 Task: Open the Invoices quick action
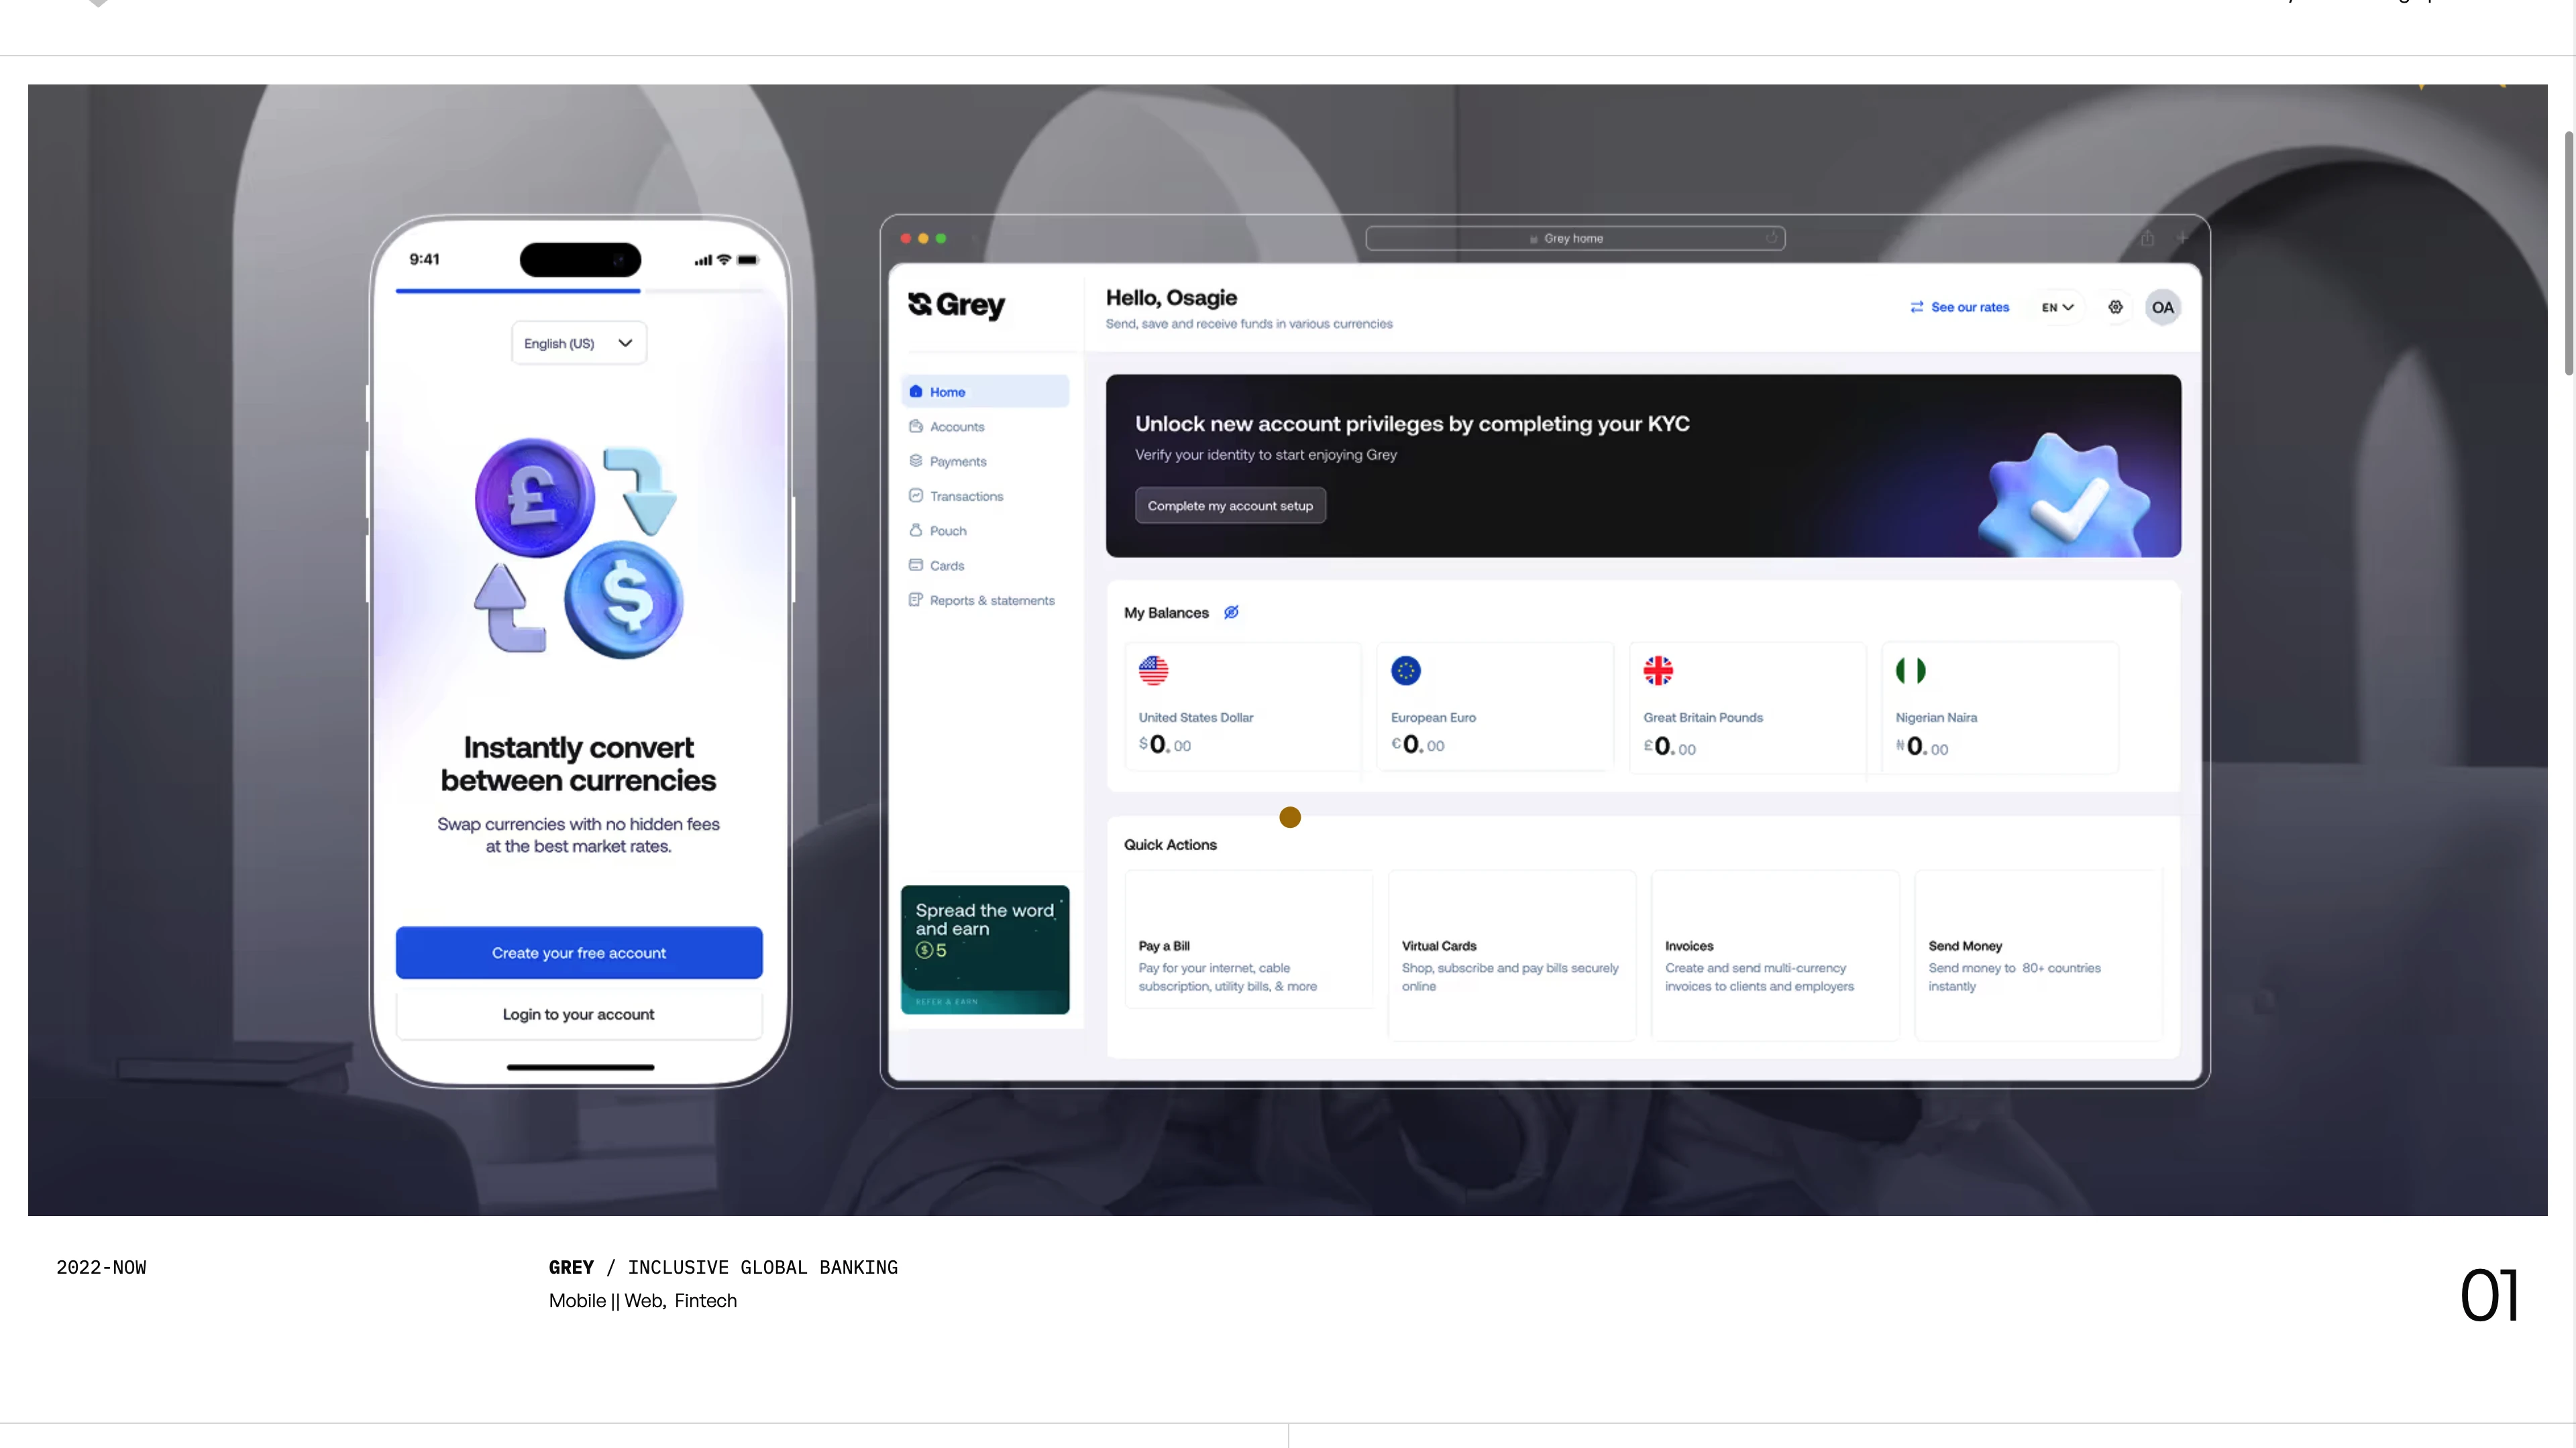(x=1775, y=955)
